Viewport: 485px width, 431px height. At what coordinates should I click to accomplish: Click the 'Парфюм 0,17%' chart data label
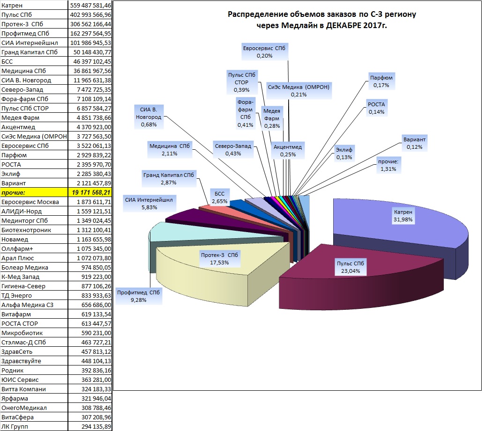381,81
